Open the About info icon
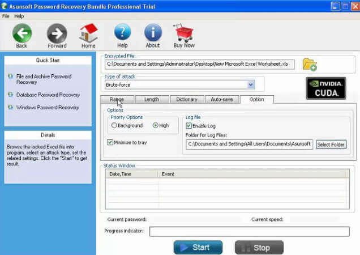 pyautogui.click(x=153, y=33)
